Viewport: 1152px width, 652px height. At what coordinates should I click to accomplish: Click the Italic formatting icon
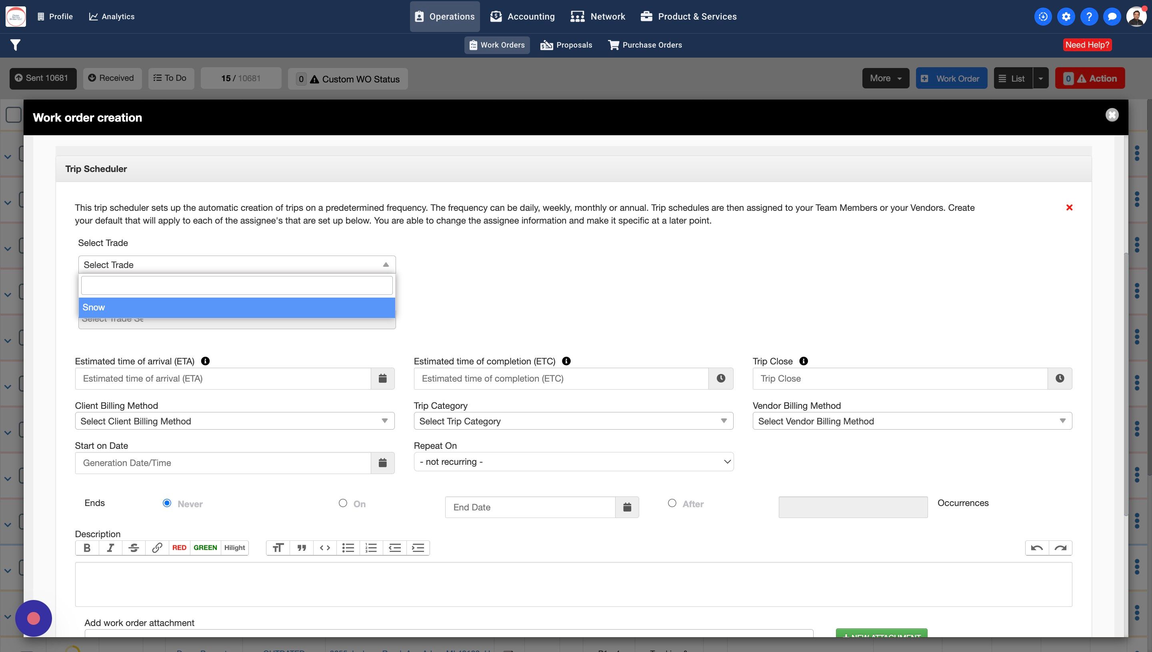tap(110, 548)
